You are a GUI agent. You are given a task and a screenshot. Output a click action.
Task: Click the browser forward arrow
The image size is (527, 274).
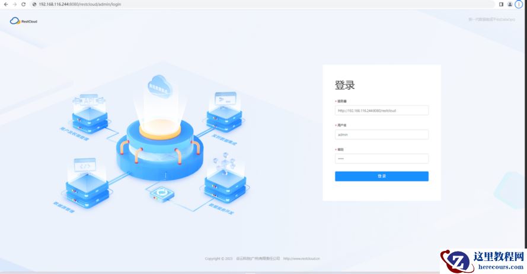pos(14,4)
